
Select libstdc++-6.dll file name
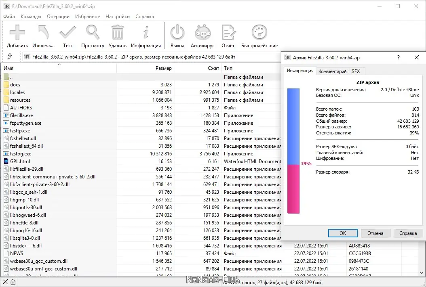26,246
